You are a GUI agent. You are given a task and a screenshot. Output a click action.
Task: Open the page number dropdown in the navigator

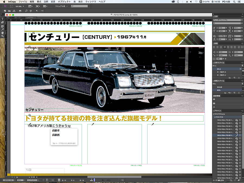click(x=29, y=177)
